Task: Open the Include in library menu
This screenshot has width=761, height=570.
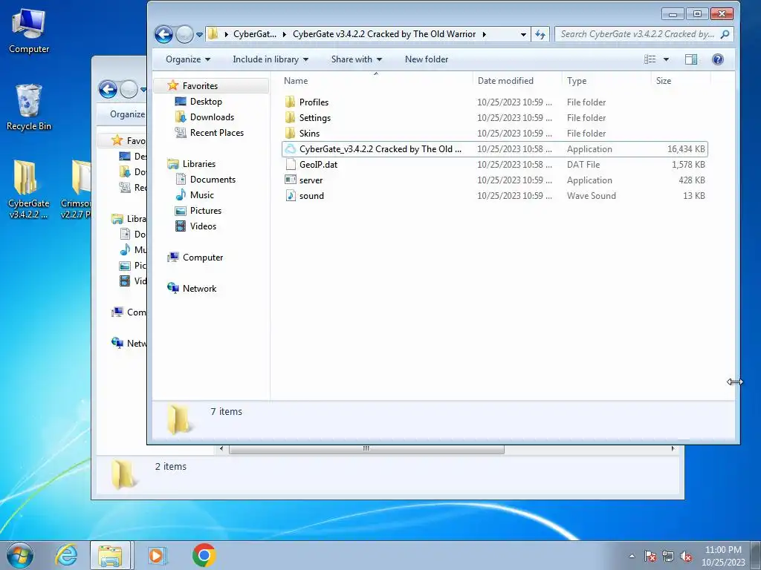Action: point(271,59)
